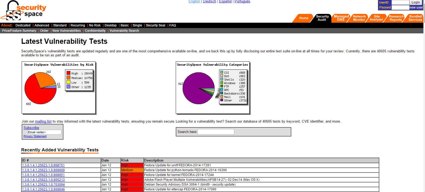Open Vulnerability Search in submenu
Viewport: 425px width, 192px height.
click(124, 31)
